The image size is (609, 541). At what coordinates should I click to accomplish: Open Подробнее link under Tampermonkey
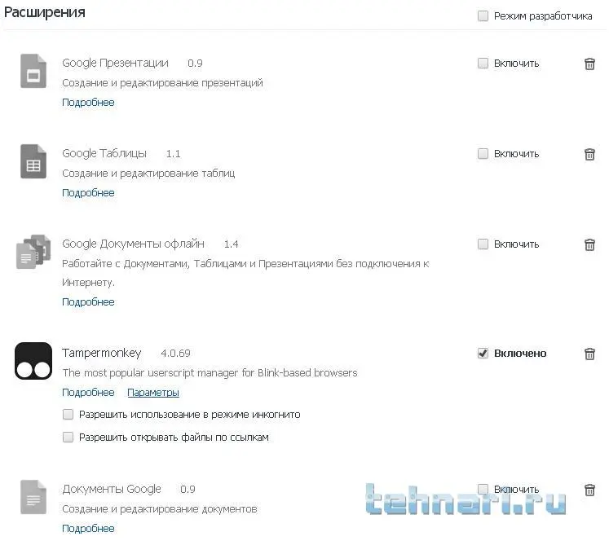(x=88, y=393)
